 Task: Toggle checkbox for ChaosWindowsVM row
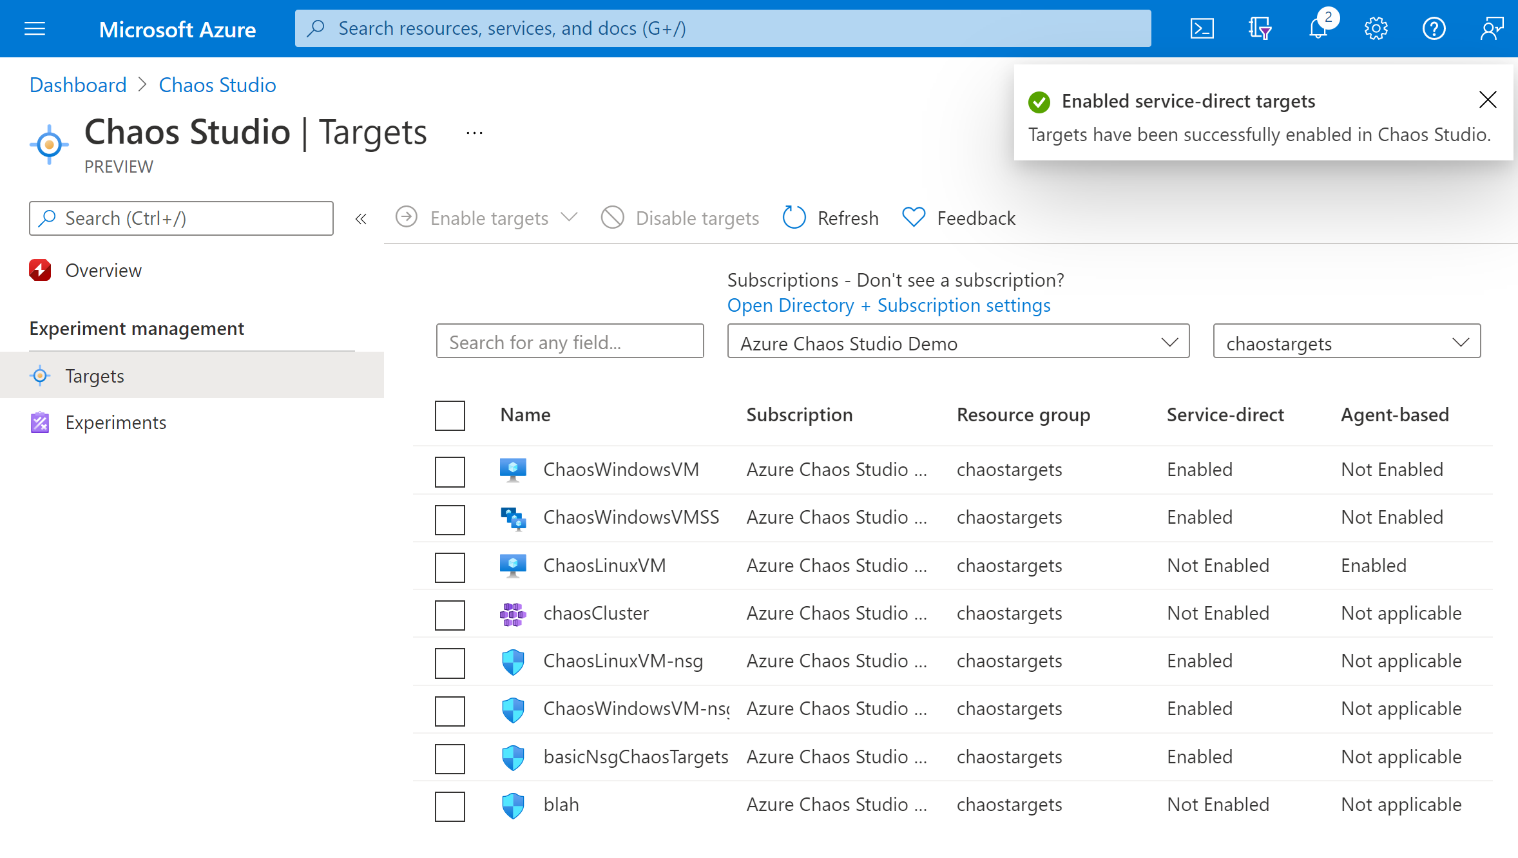click(450, 472)
